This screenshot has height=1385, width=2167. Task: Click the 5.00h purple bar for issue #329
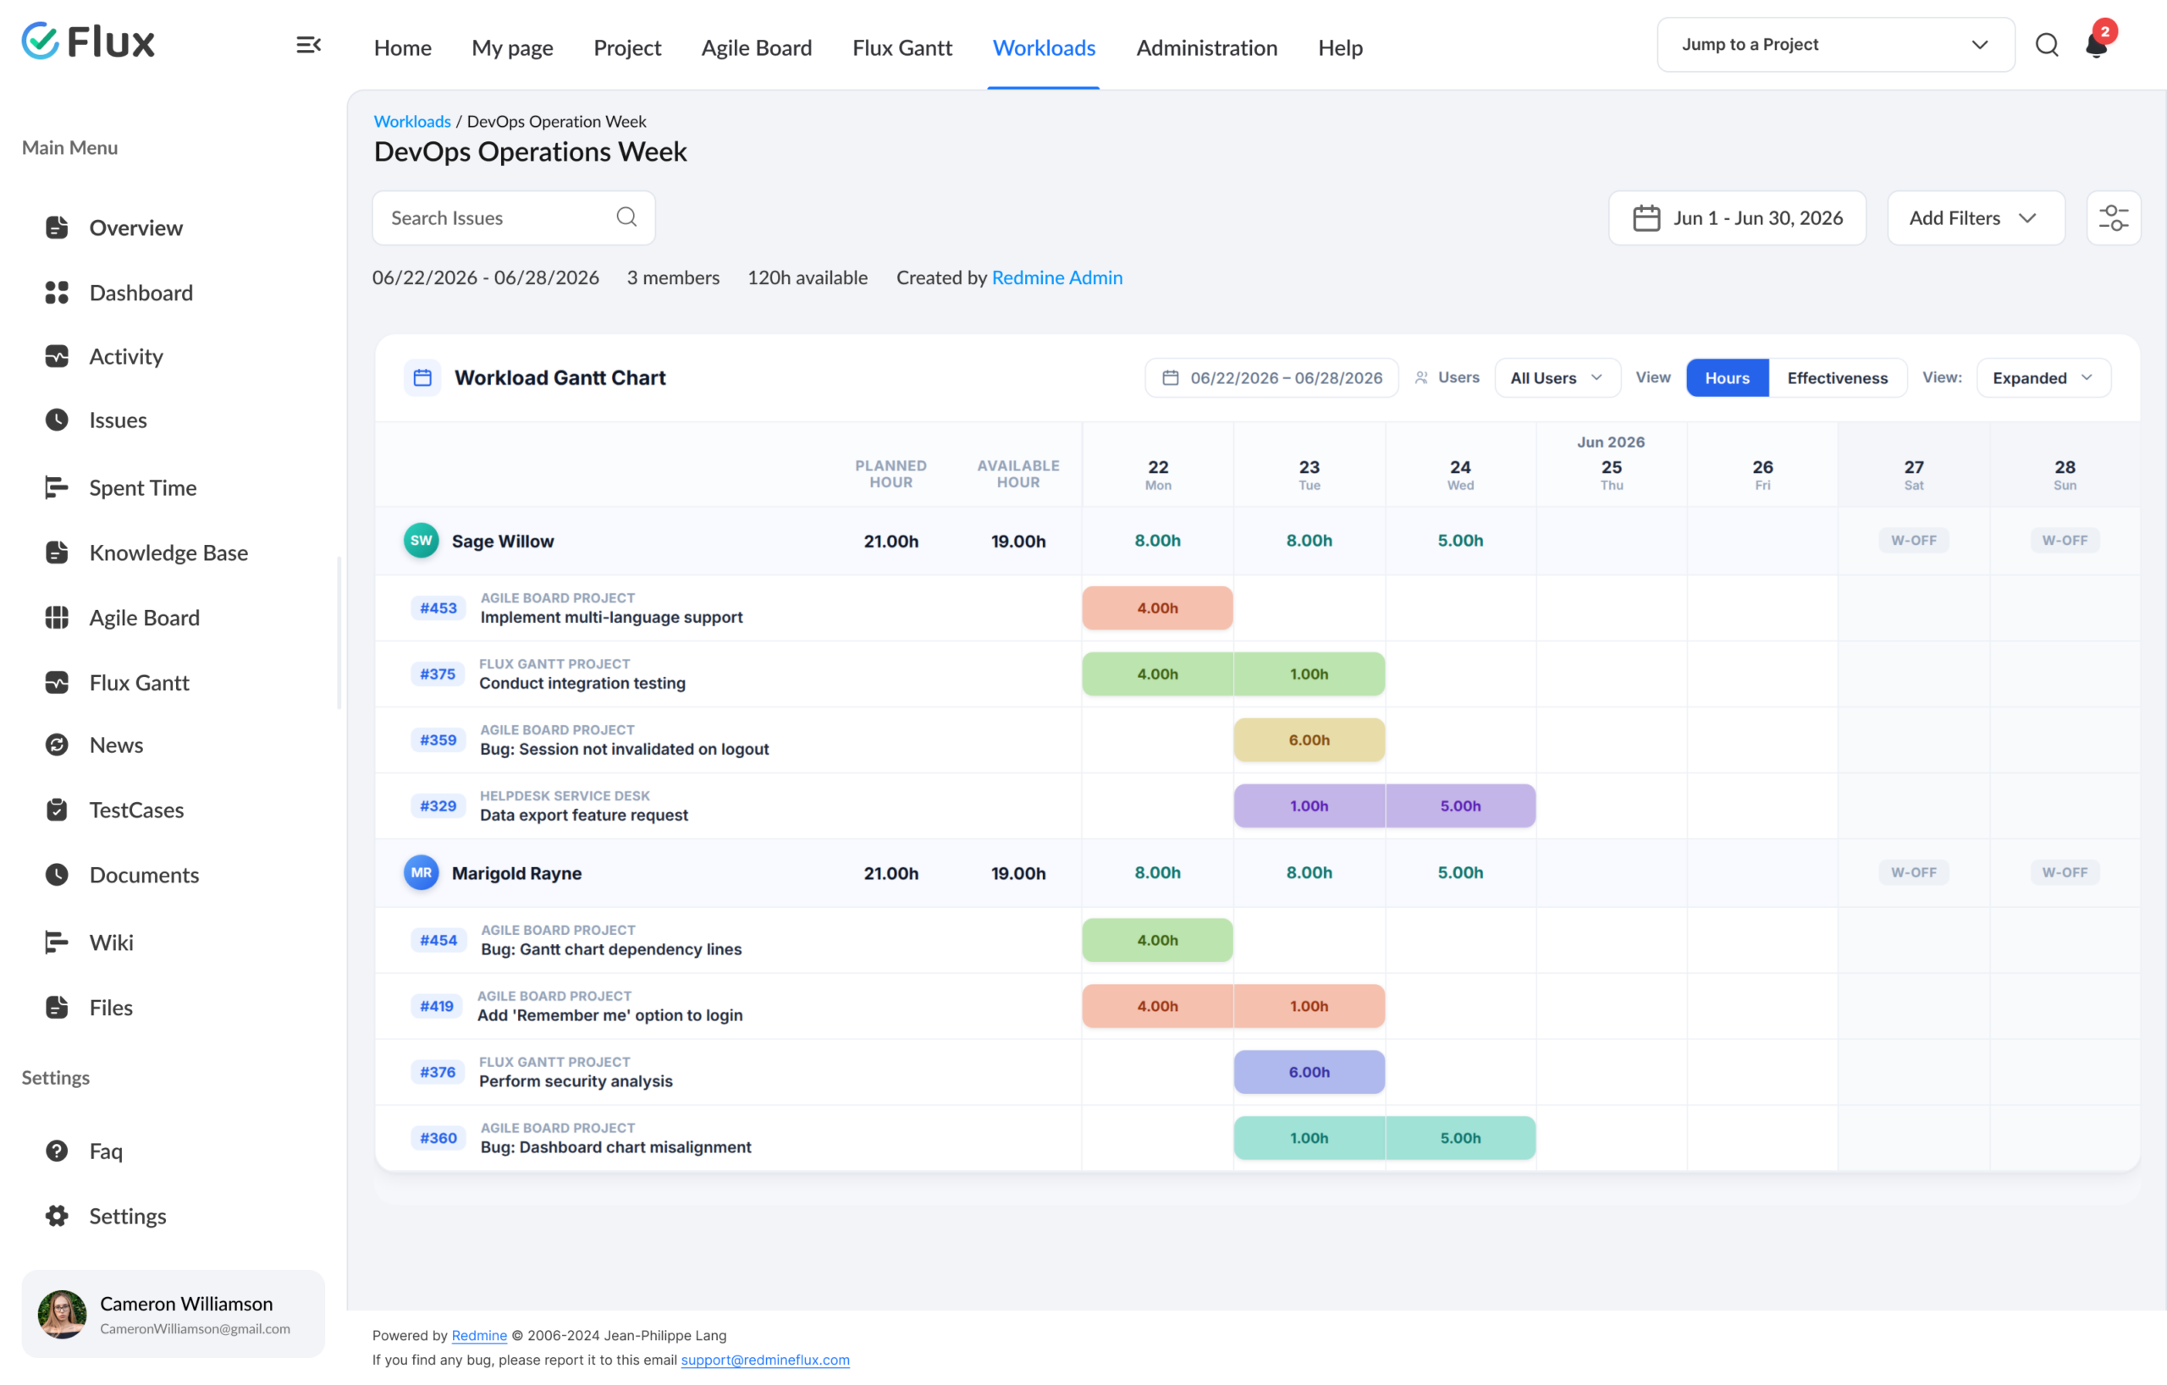click(1459, 805)
